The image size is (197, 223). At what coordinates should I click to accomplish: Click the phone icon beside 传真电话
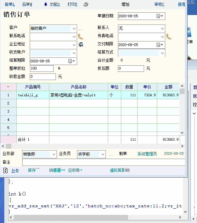[x=169, y=36]
